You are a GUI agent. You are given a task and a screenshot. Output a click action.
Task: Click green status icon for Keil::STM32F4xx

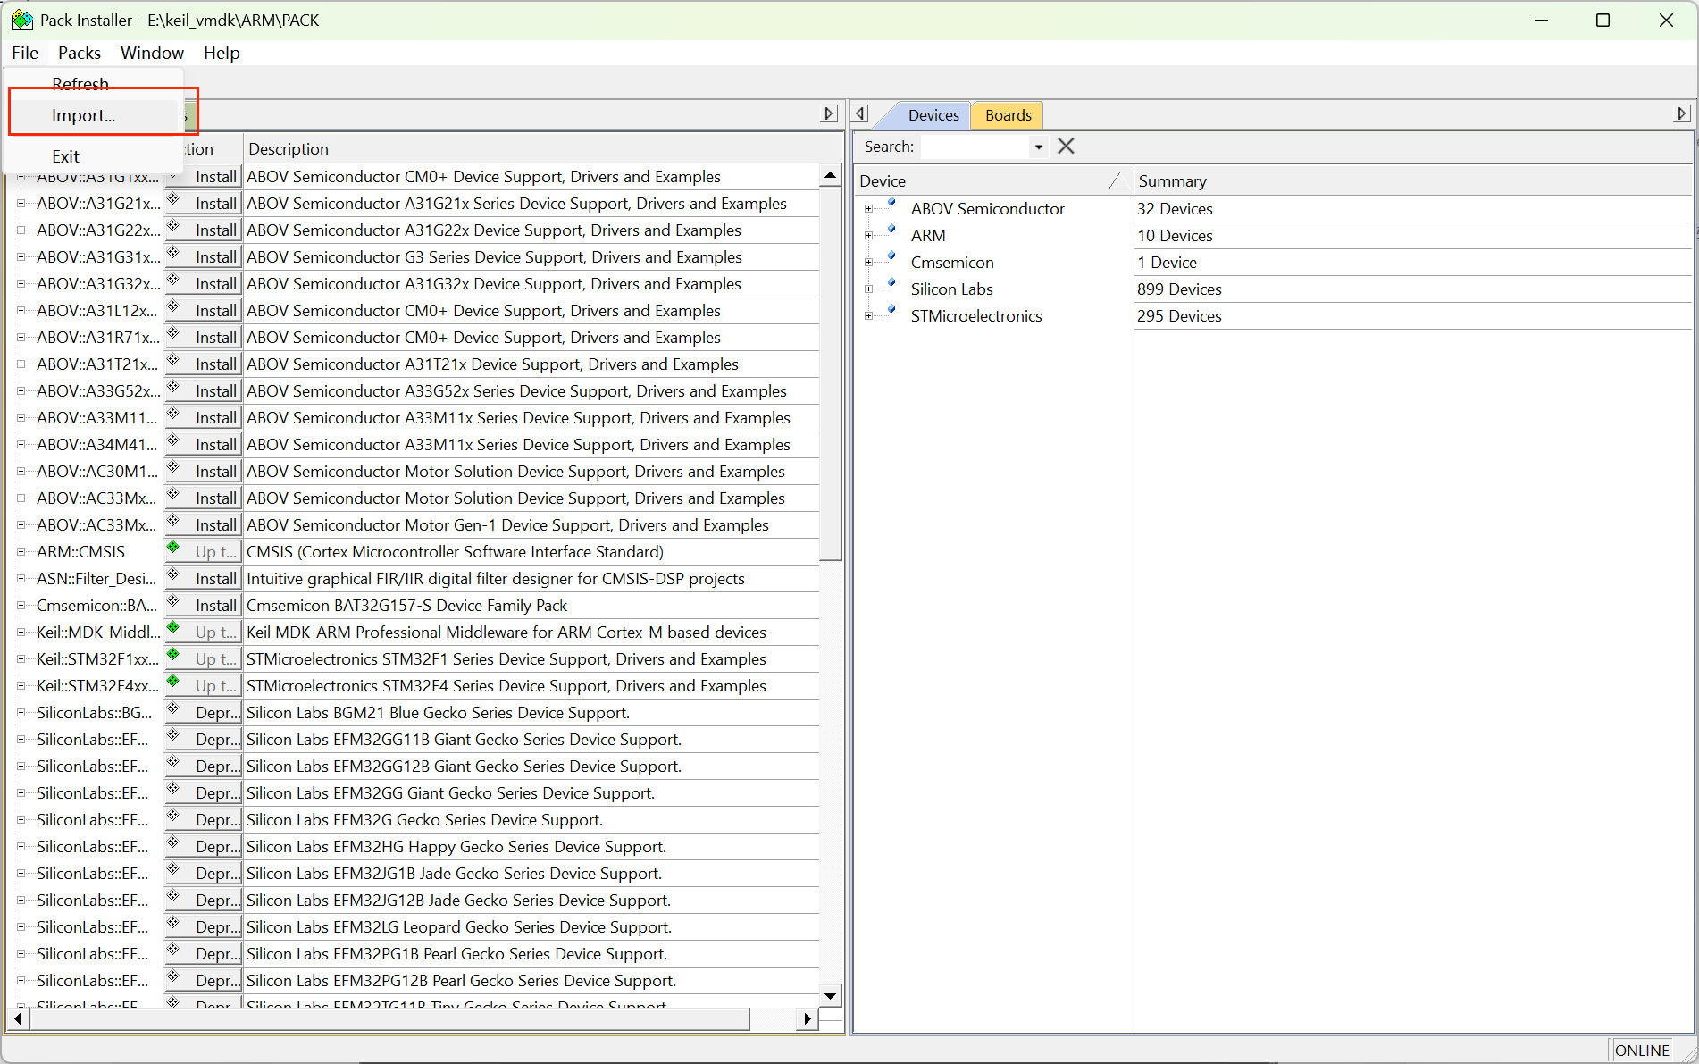click(173, 682)
